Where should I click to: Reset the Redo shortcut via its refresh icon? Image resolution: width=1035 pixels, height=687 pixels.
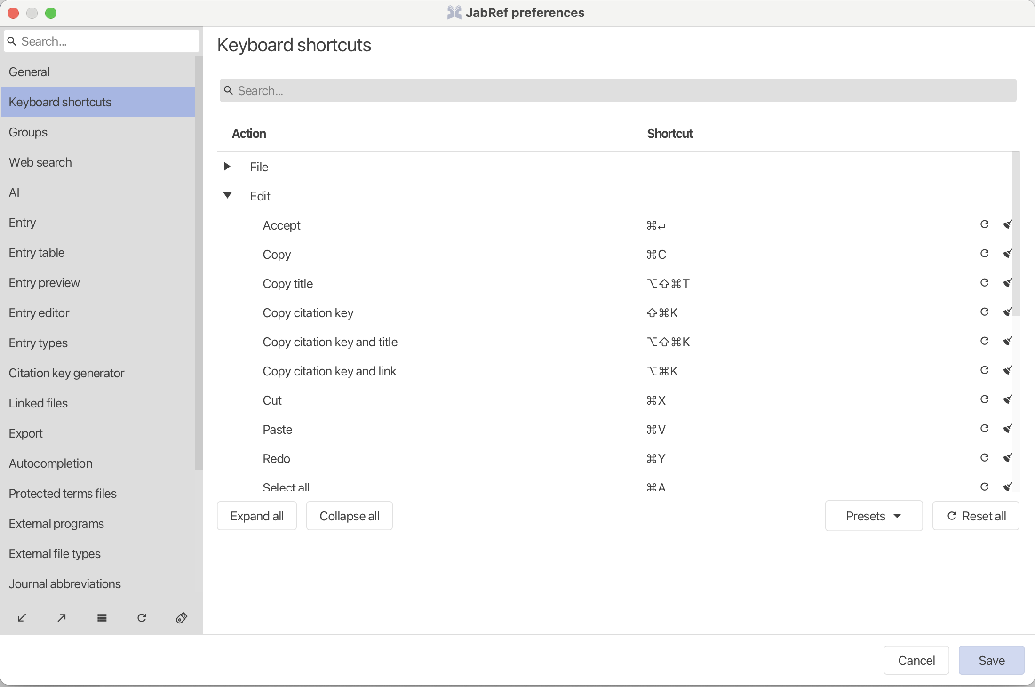click(984, 458)
